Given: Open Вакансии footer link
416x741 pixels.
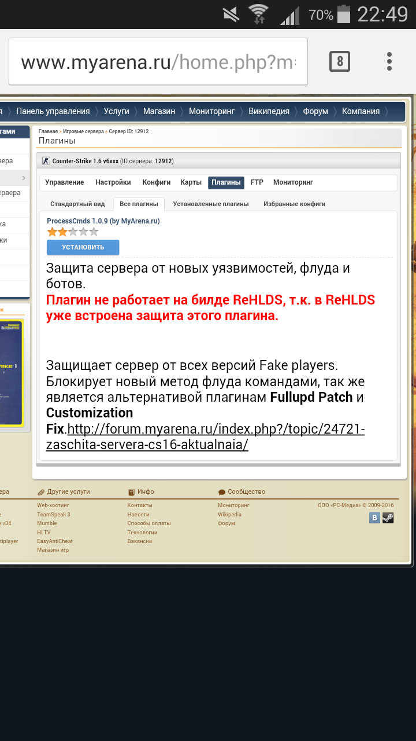Looking at the screenshot, I should pyautogui.click(x=140, y=541).
